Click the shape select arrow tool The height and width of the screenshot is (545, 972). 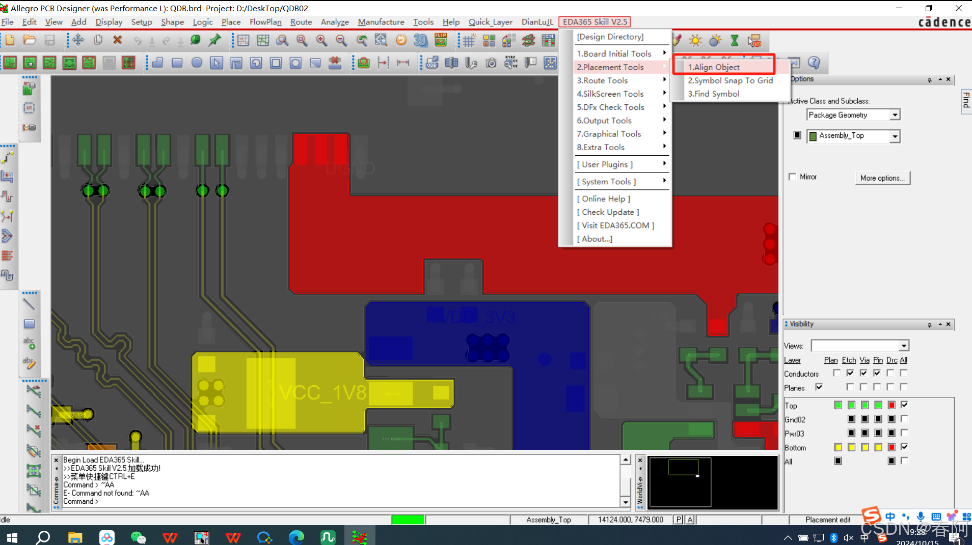(x=217, y=63)
